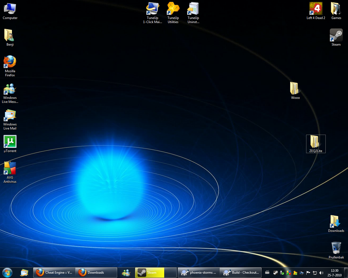Click the Left 4 Dead 2 shortcut
The width and height of the screenshot is (348, 278).
pos(316,9)
